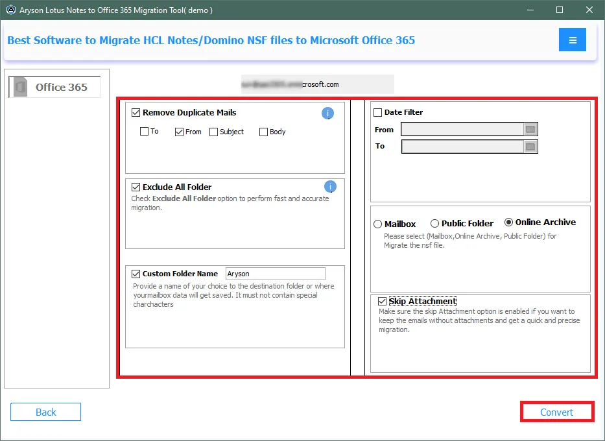Toggle Exclude All Folder checkbox
605x441 pixels.
pyautogui.click(x=136, y=187)
